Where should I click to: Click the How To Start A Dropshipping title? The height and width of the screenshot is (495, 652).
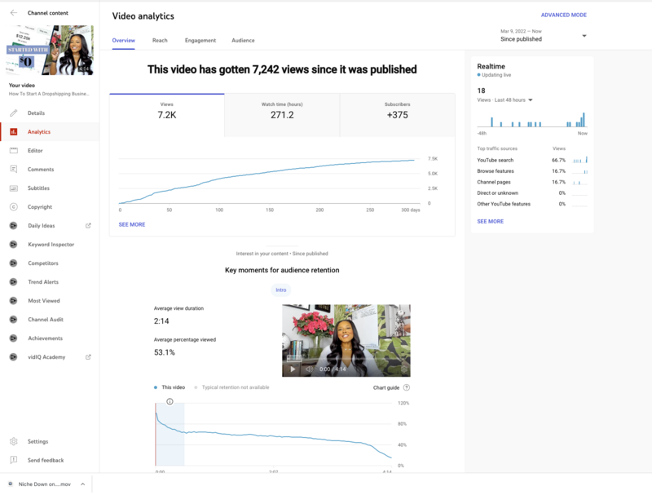click(49, 94)
